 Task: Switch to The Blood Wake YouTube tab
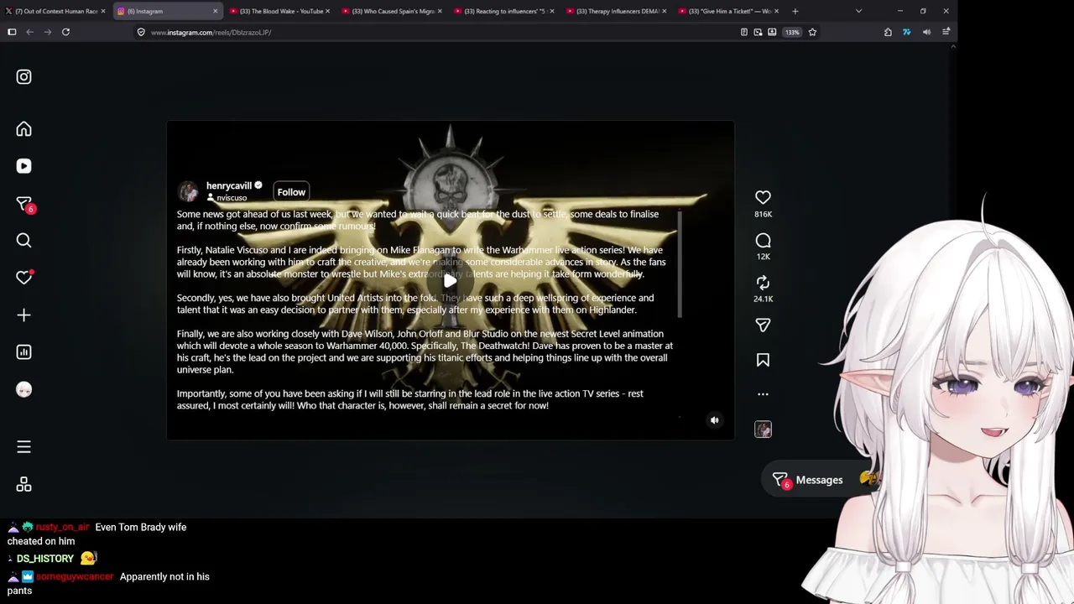pos(279,11)
